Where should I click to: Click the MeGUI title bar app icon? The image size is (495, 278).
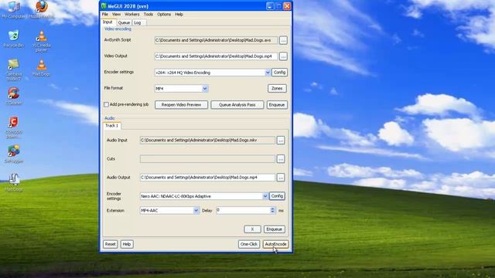coord(104,6)
